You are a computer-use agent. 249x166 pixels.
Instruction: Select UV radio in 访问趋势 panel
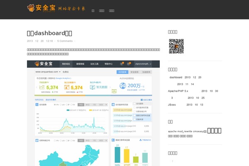61,105
